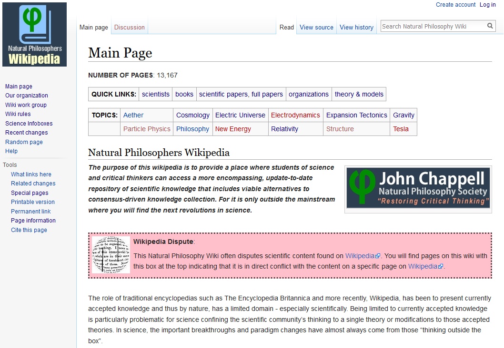Click the search magnifying glass icon
Viewport: 504px width, 348px height.
(490, 26)
